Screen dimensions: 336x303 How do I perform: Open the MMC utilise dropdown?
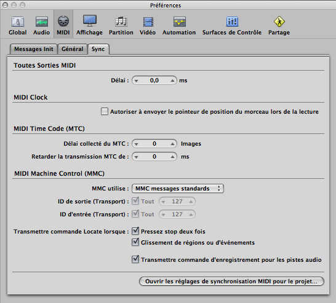pyautogui.click(x=178, y=189)
